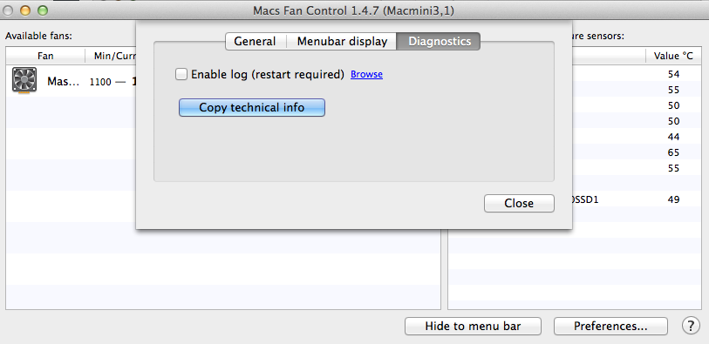Switch to the General tab
709x344 pixels.
(x=256, y=42)
